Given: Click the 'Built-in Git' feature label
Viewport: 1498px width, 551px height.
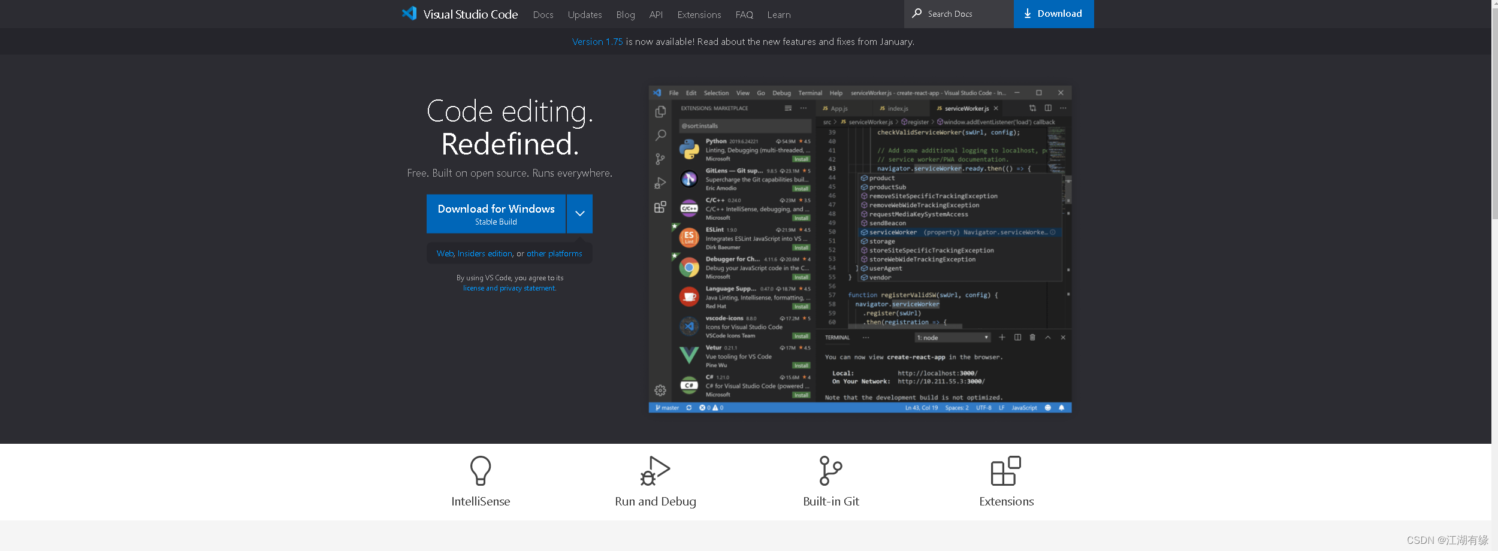Looking at the screenshot, I should 831,501.
